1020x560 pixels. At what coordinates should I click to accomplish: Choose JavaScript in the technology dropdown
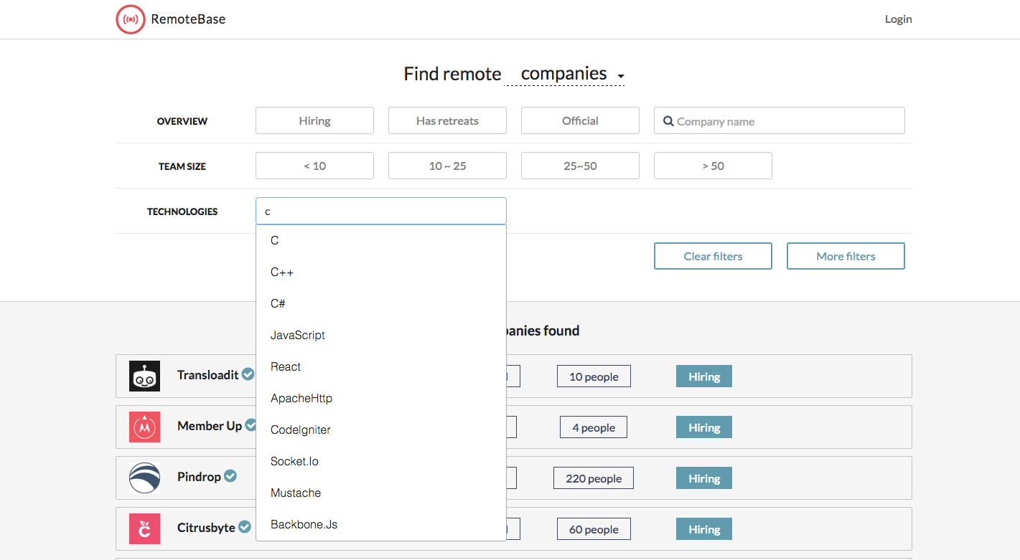[381, 336]
